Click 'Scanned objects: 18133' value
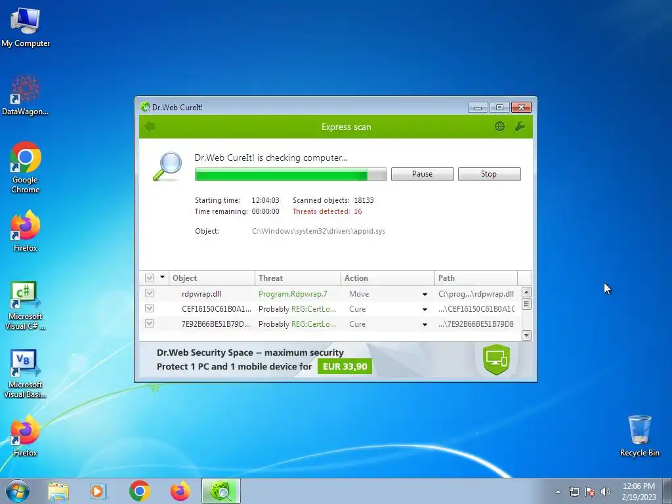 tap(364, 200)
